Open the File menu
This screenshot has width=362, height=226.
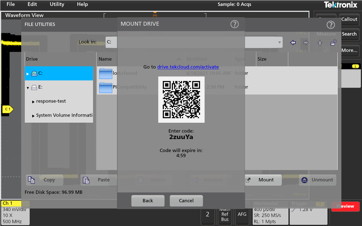11,4
